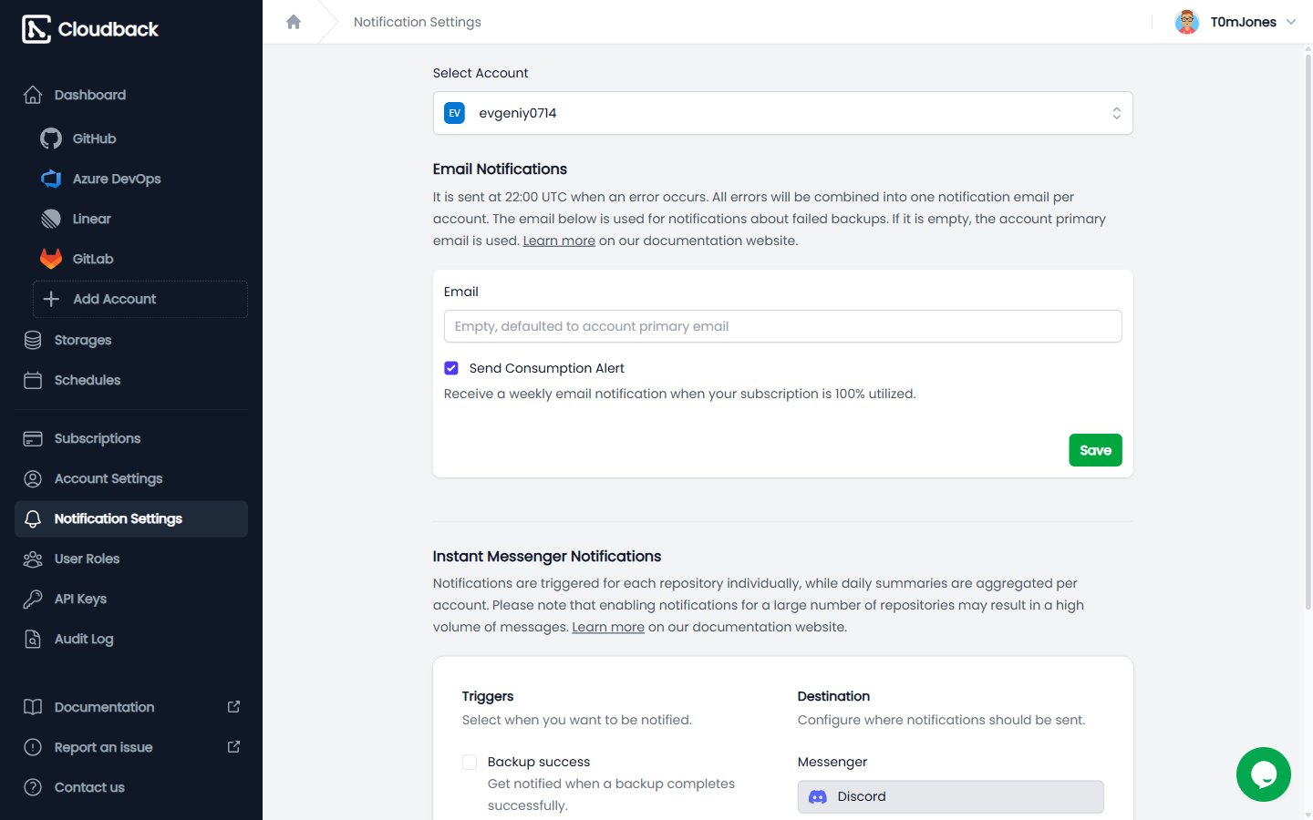The width and height of the screenshot is (1313, 820).
Task: Click the API Keys key icon
Action: point(33,599)
